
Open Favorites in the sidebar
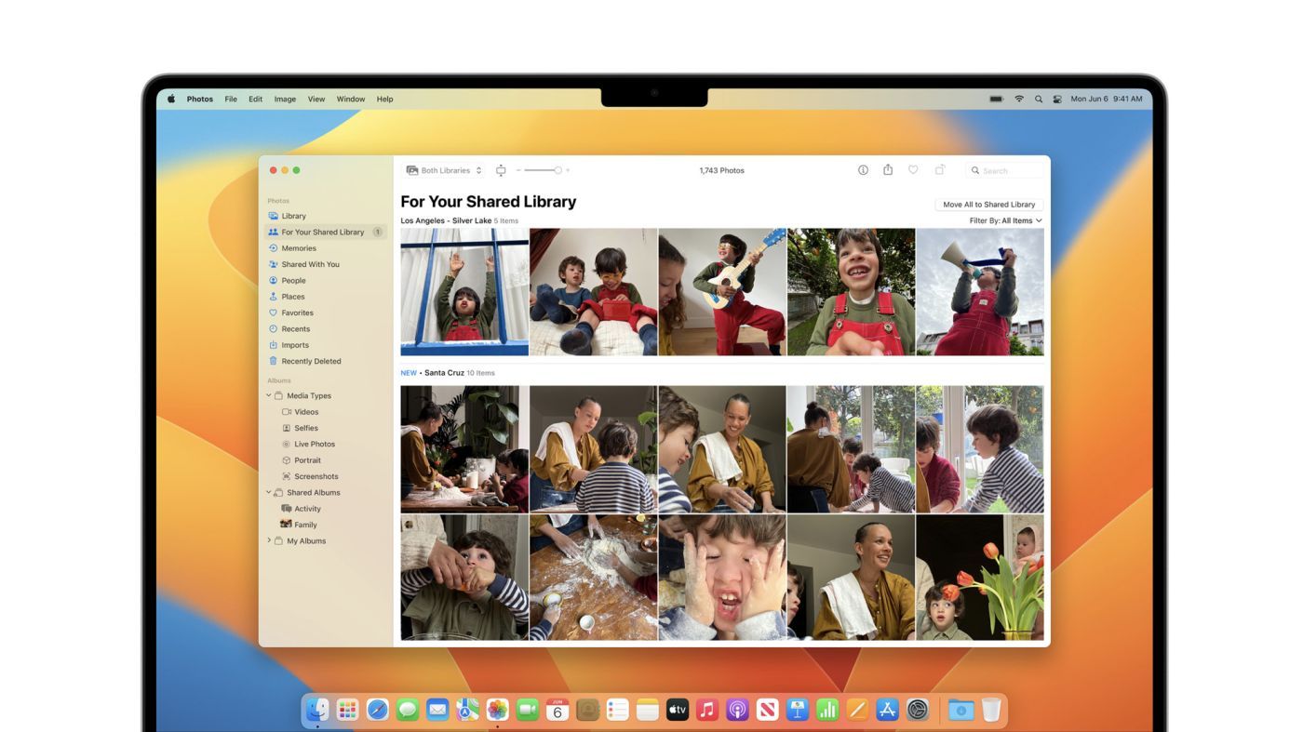click(x=326, y=313)
